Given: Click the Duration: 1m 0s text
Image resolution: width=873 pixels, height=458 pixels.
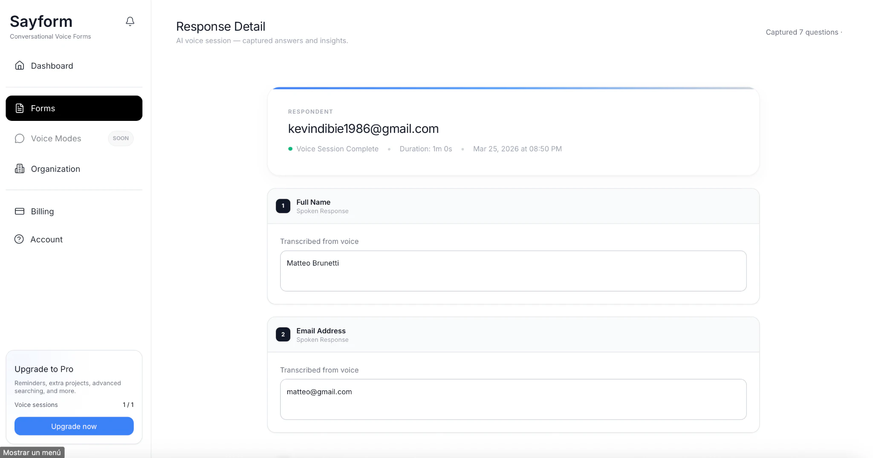Looking at the screenshot, I should point(426,149).
